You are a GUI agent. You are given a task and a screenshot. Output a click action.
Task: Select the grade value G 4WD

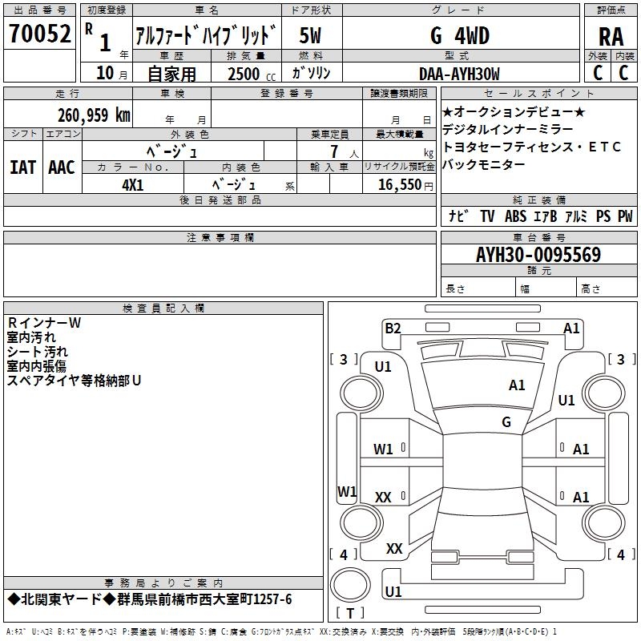[x=460, y=35]
